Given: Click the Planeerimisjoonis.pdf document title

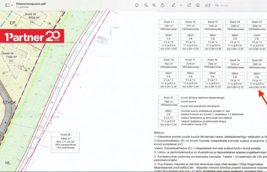Looking at the screenshot, I should [32, 3].
